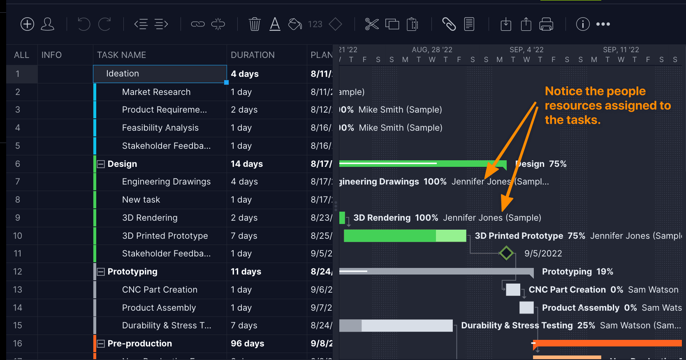
Task: Click the milestone diamond toolbar icon
Action: [336, 24]
